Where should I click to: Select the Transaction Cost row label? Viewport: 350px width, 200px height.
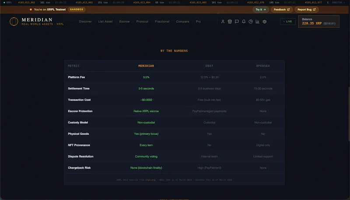click(x=79, y=100)
